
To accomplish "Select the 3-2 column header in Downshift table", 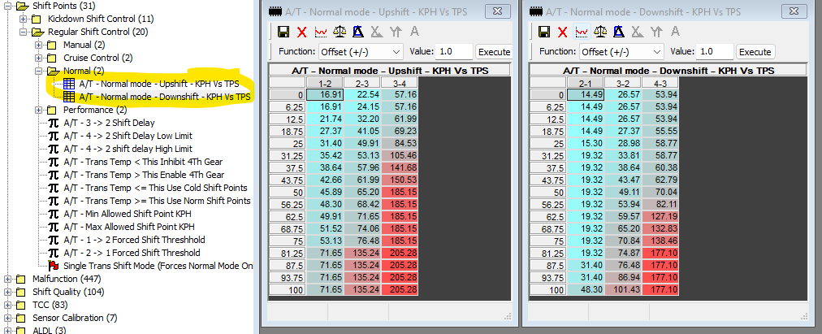I will coord(623,83).
